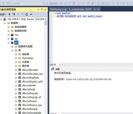Open the Activity Monitor icon in Object Explorer
Screen dimensions: 133x114
click(31, 14)
